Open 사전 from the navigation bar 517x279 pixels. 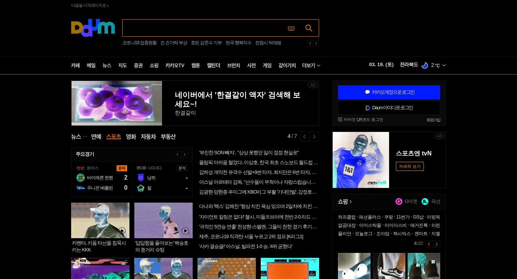pyautogui.click(x=251, y=65)
